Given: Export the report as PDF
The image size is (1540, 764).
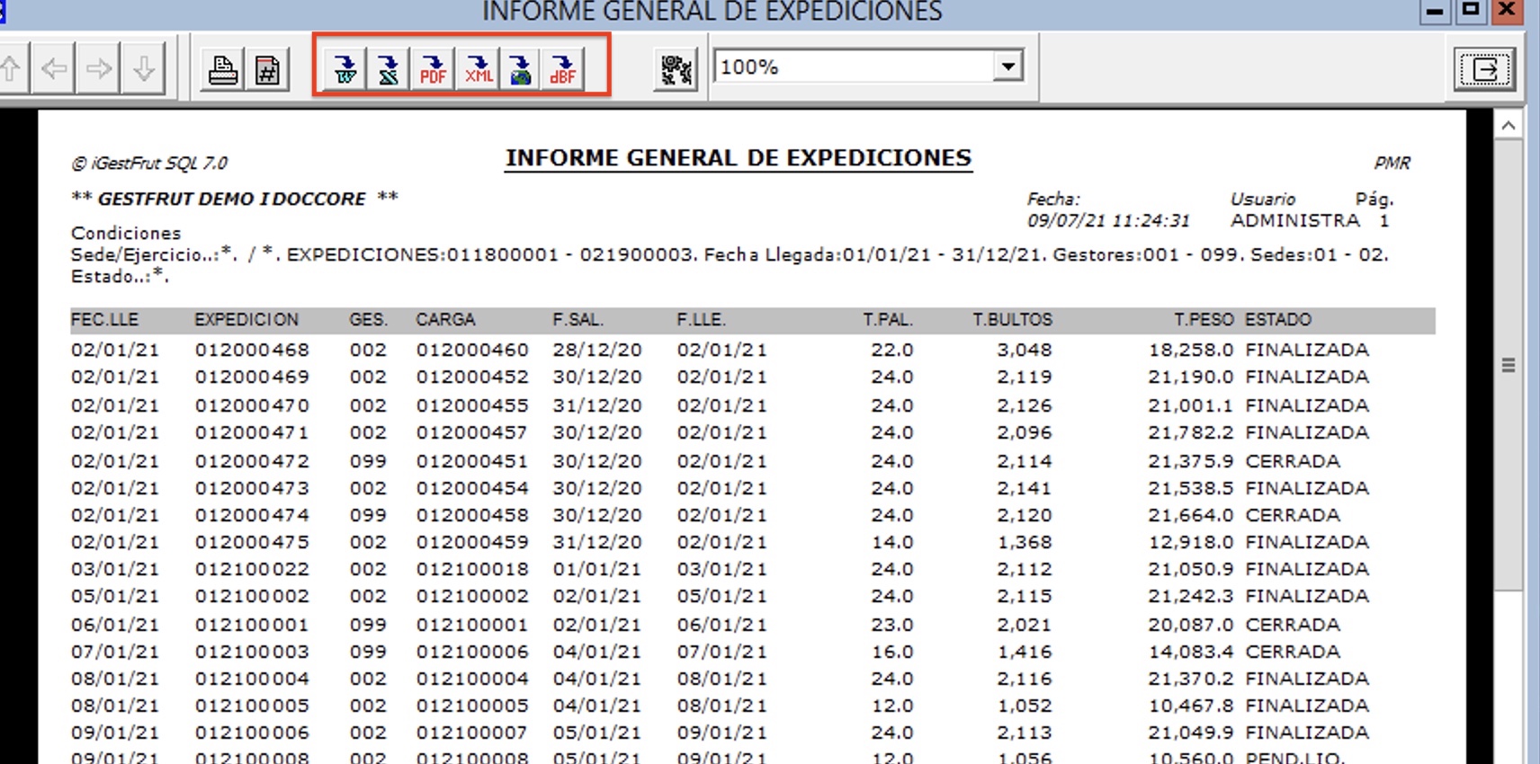Looking at the screenshot, I should pos(433,68).
